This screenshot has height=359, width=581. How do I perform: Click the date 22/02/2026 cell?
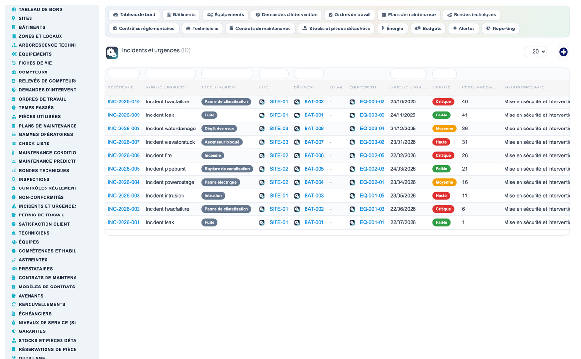click(403, 156)
